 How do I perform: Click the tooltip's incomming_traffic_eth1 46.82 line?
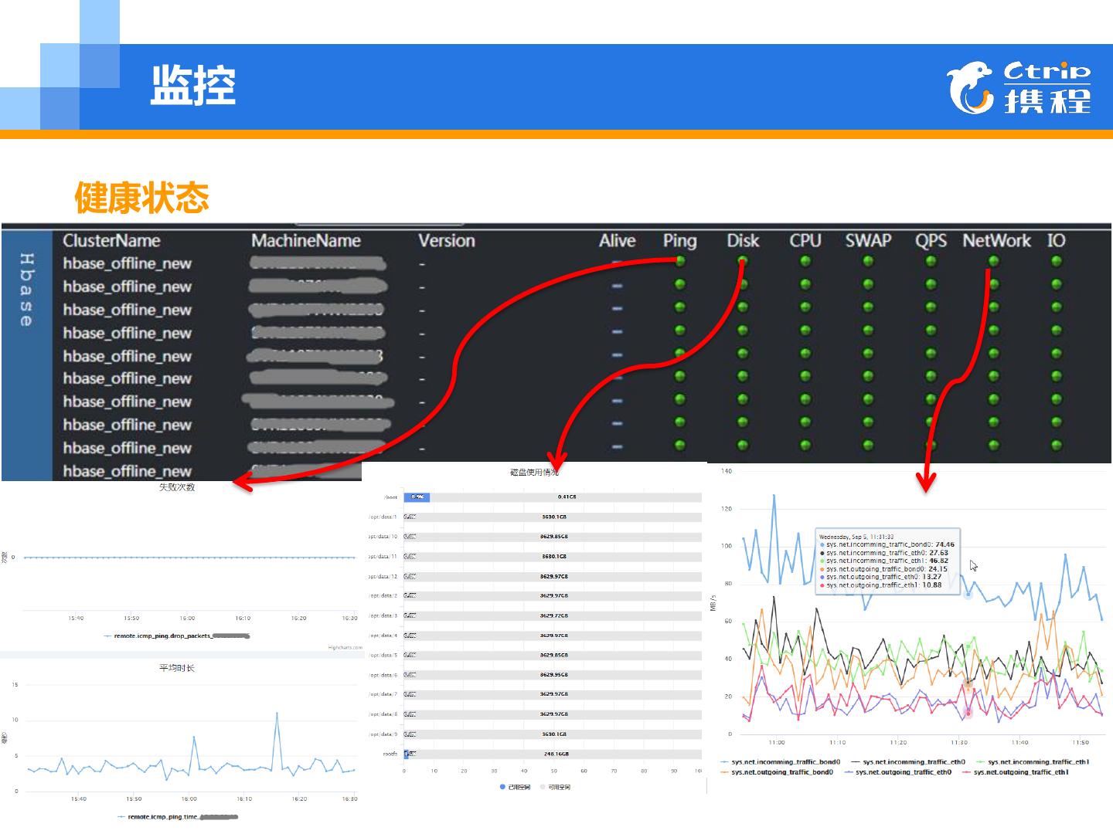point(884,561)
